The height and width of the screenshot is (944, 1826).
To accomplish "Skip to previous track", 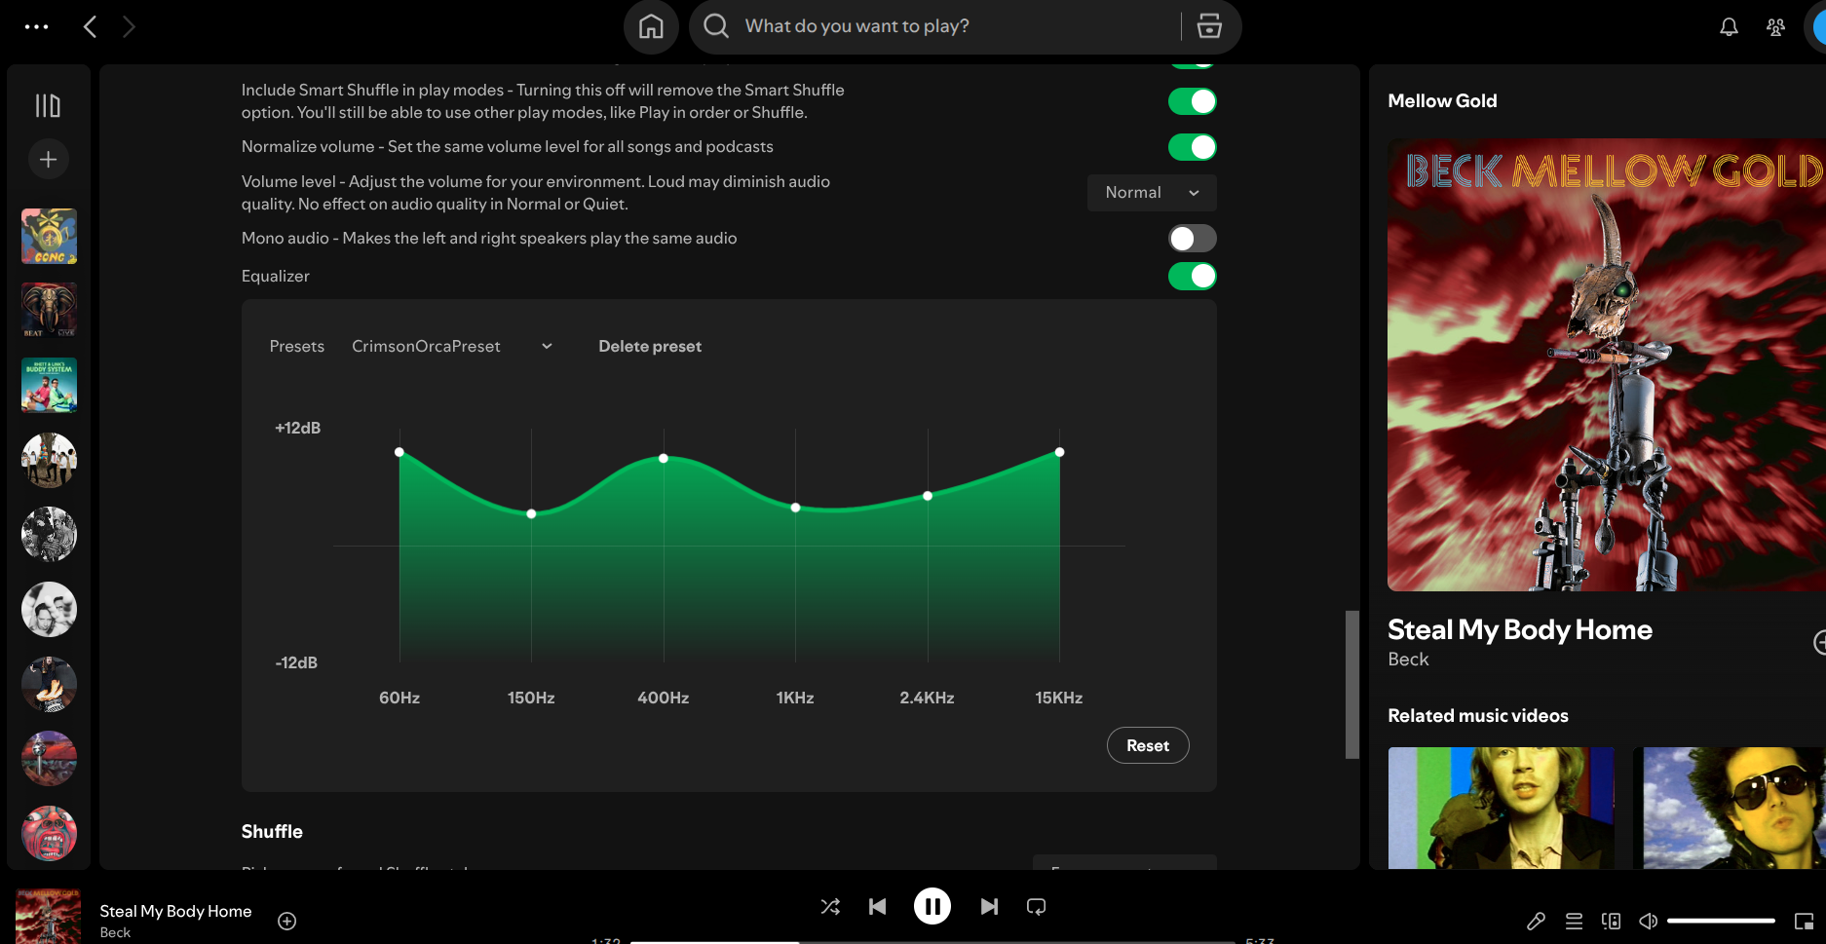I will tap(877, 907).
